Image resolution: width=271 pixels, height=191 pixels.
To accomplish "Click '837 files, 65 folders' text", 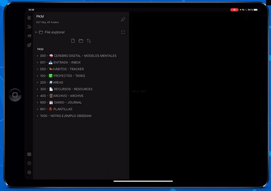I will [47, 22].
